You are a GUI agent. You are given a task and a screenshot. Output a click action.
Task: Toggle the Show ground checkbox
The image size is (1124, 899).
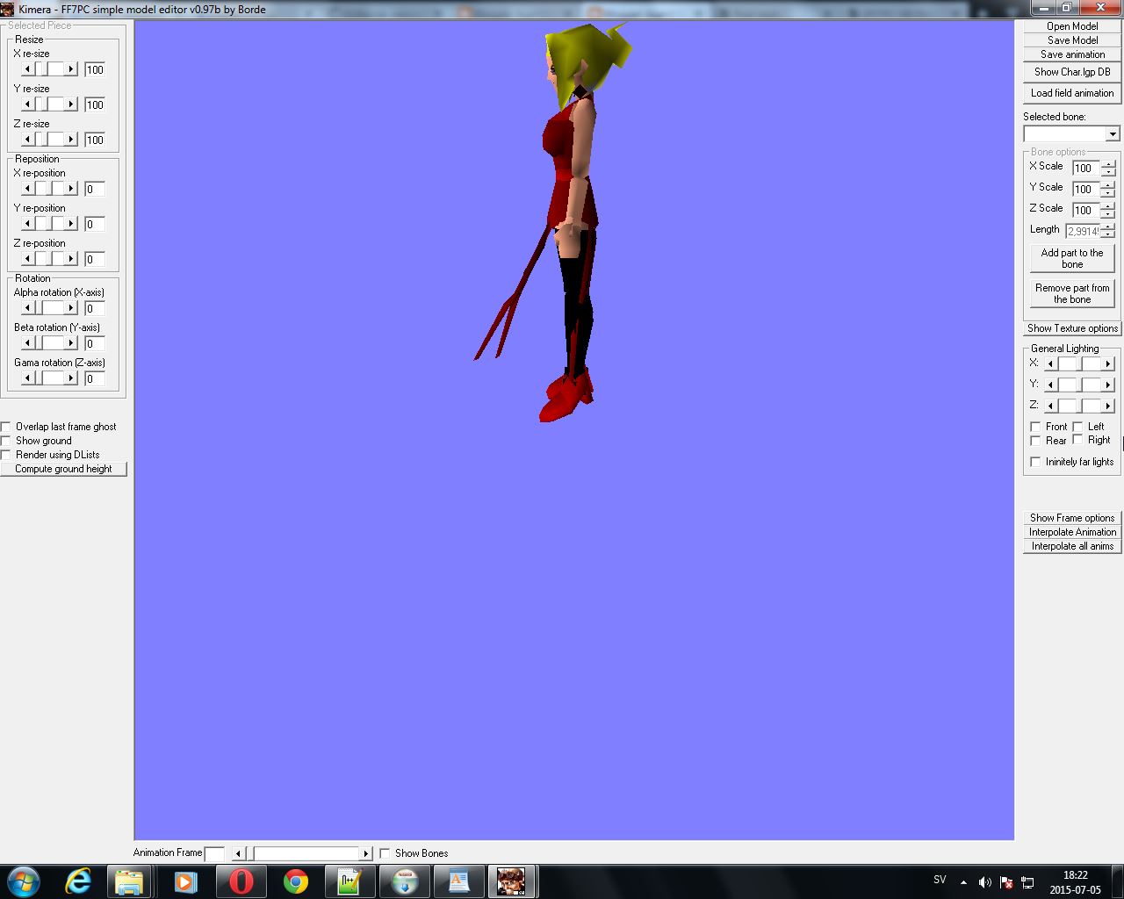6,441
